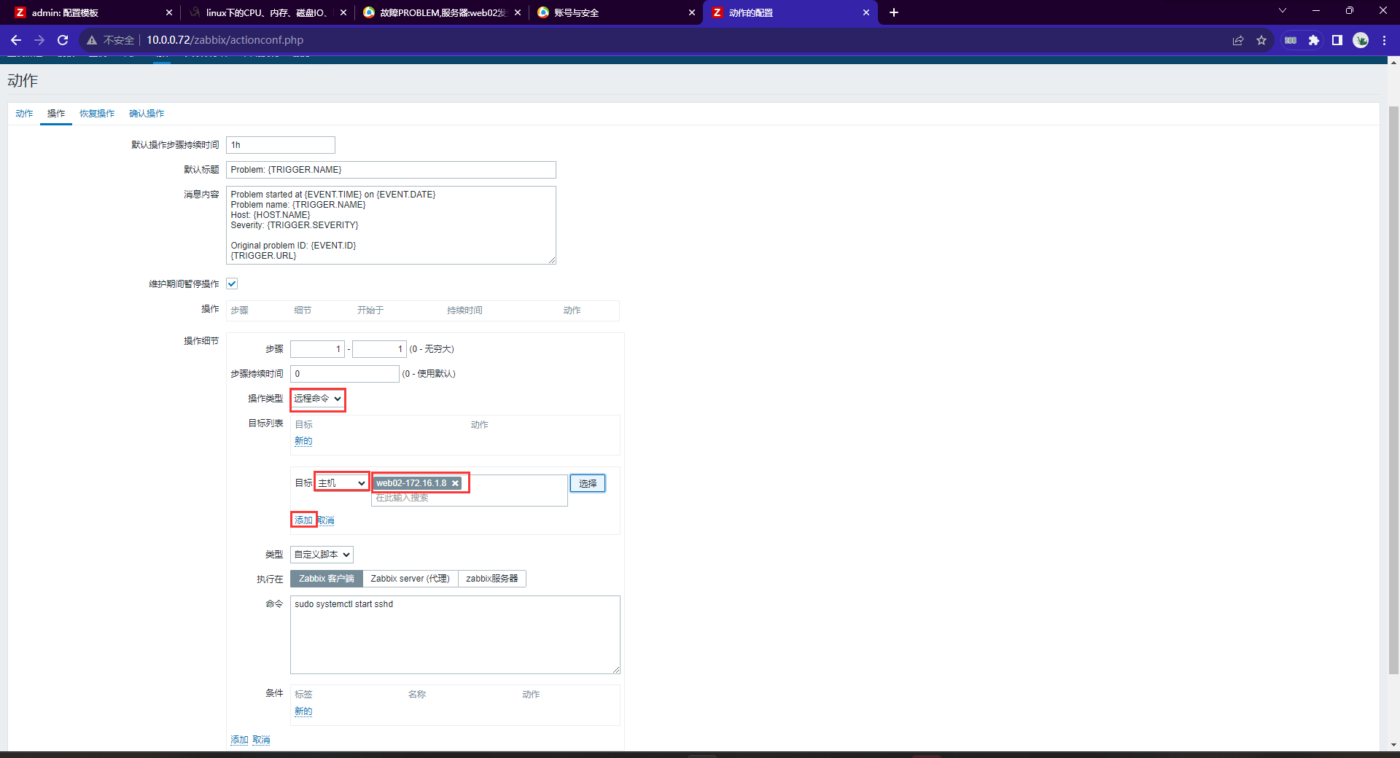This screenshot has width=1400, height=758.
Task: Close the 账号与安全 tab
Action: [x=692, y=12]
